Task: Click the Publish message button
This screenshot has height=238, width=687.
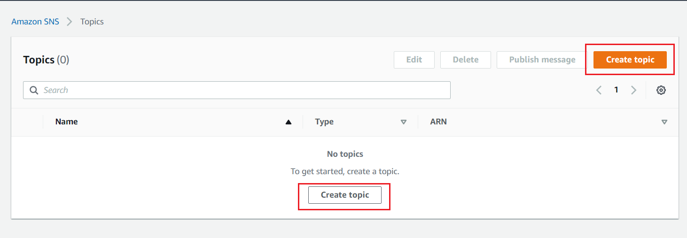Action: pyautogui.click(x=542, y=60)
